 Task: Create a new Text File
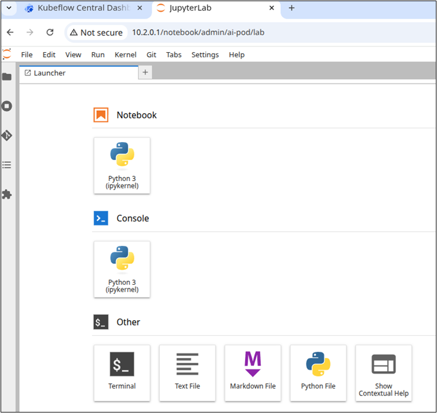coord(187,373)
